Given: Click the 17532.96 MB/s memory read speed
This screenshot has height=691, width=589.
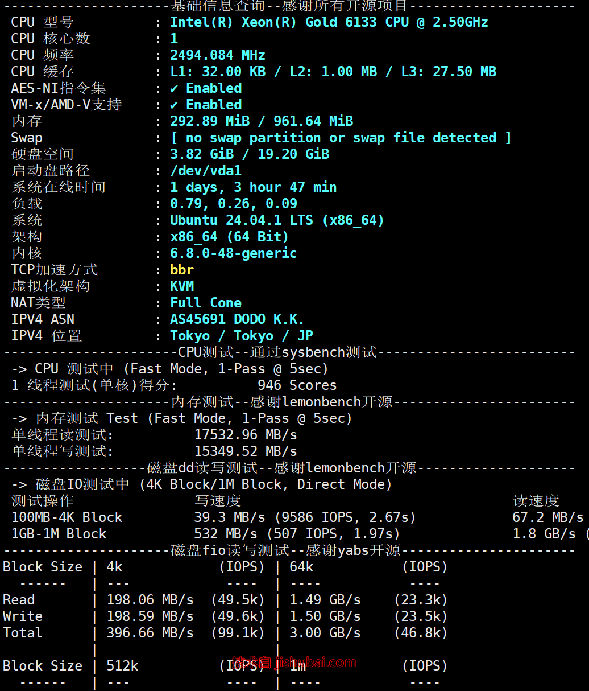Looking at the screenshot, I should coord(246,435).
